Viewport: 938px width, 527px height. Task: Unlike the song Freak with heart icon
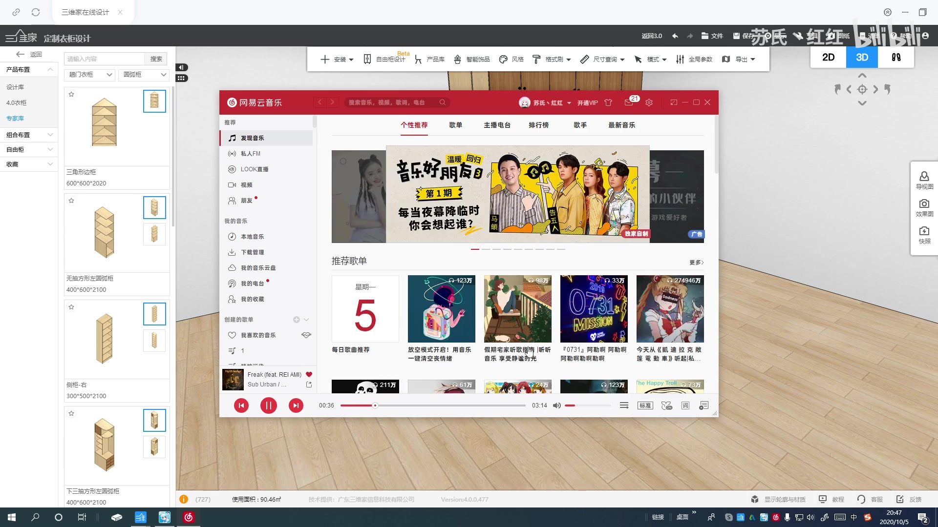(x=309, y=374)
